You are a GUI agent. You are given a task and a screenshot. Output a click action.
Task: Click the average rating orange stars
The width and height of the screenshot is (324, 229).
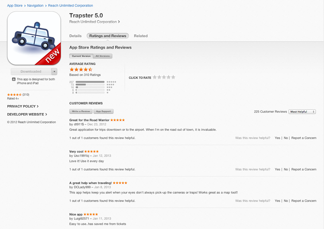pos(81,69)
